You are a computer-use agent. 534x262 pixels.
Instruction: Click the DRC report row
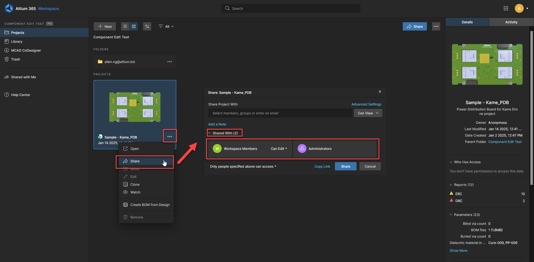tap(487, 201)
